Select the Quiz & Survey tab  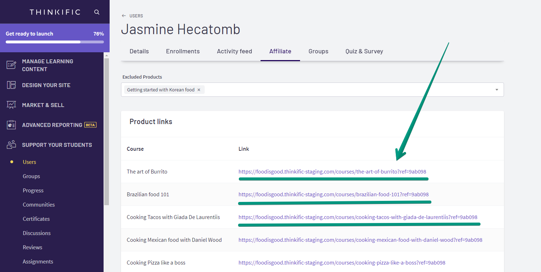click(x=364, y=51)
